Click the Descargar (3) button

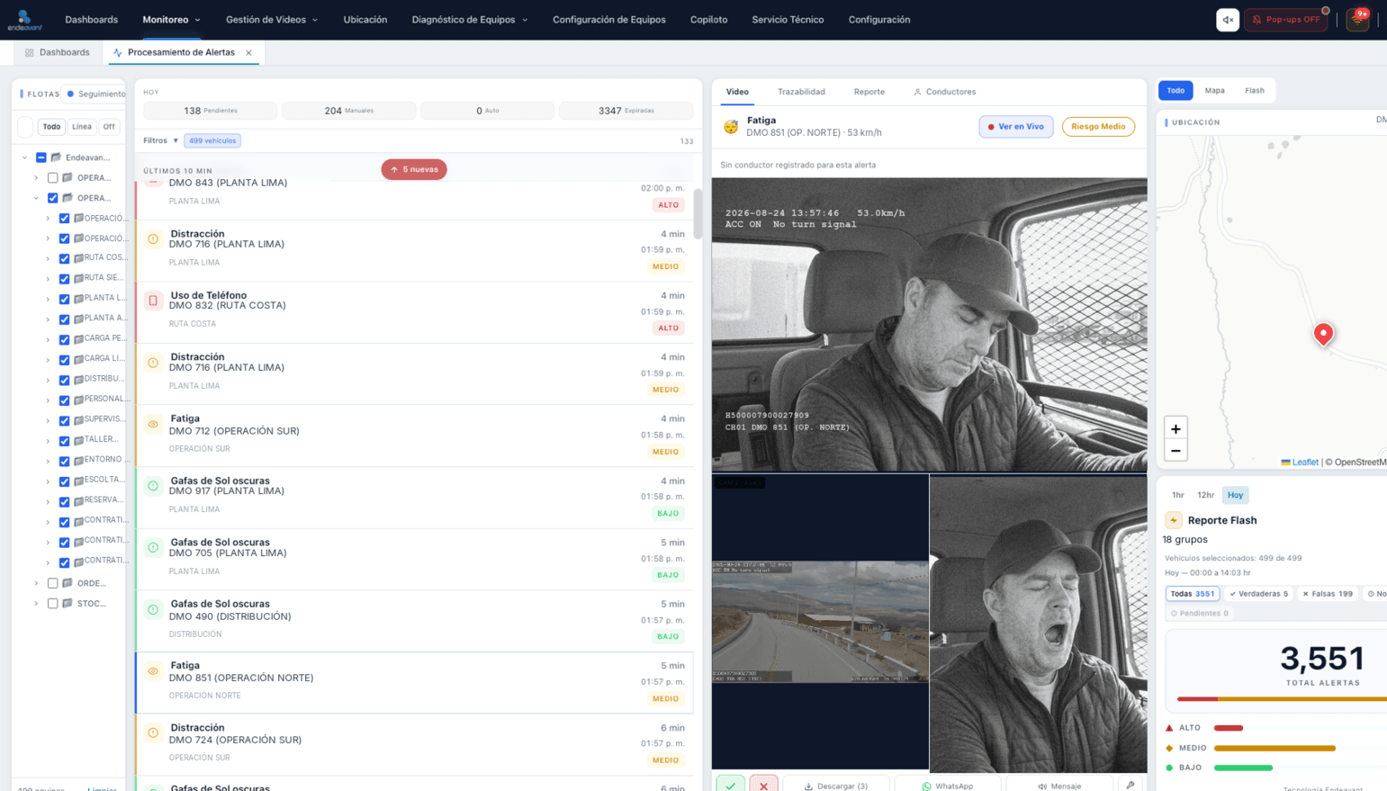pos(836,786)
